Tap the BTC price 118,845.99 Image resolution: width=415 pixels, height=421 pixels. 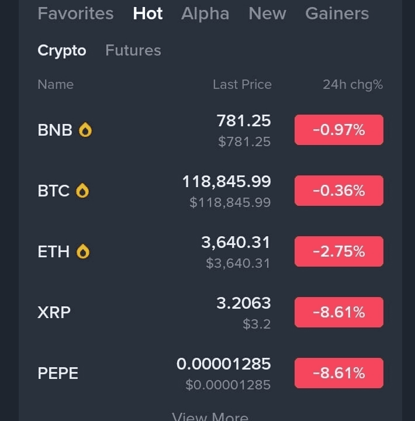click(227, 182)
